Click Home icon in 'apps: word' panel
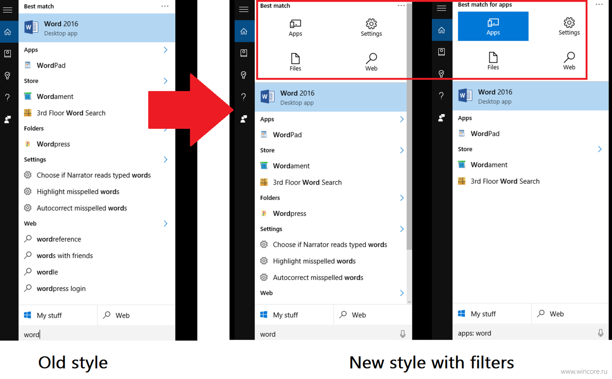This screenshot has height=379, width=612. click(x=441, y=30)
